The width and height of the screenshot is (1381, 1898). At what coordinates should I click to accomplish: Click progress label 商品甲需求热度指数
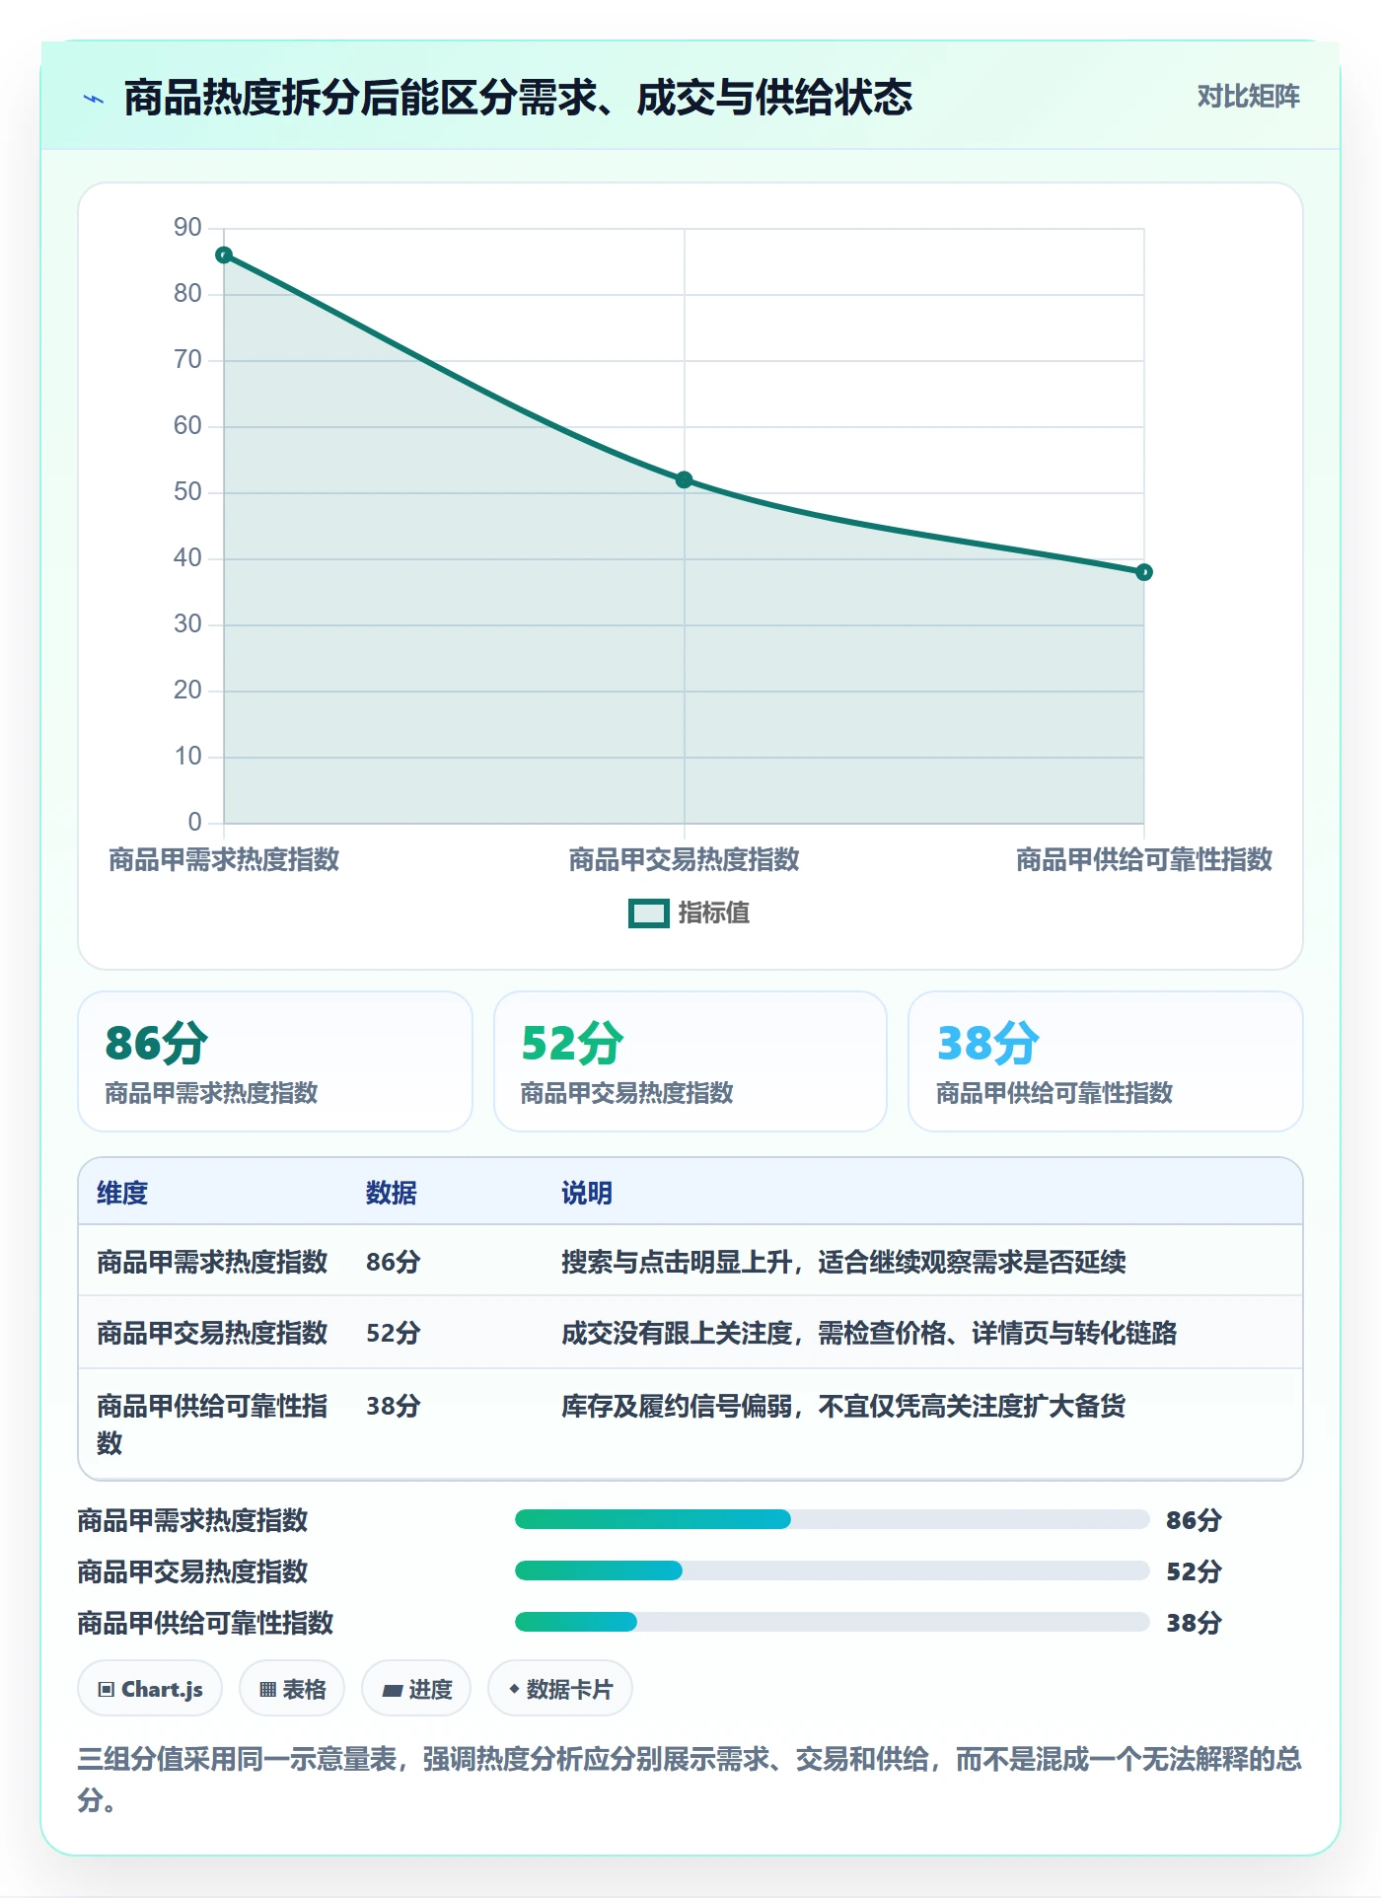[x=193, y=1520]
